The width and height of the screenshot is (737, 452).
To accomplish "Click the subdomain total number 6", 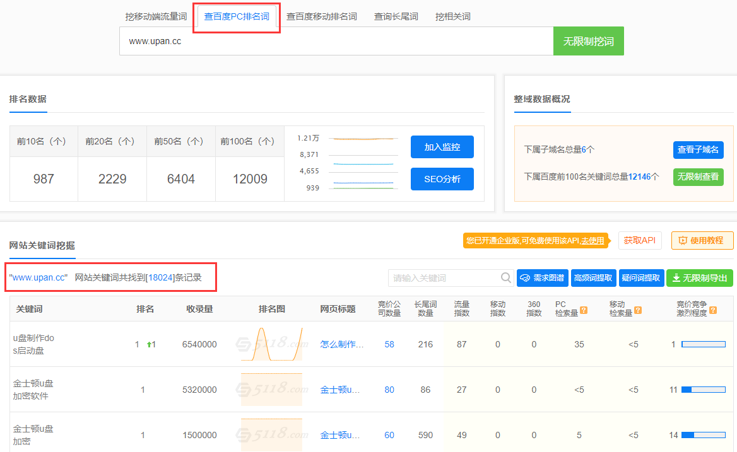I will [584, 150].
